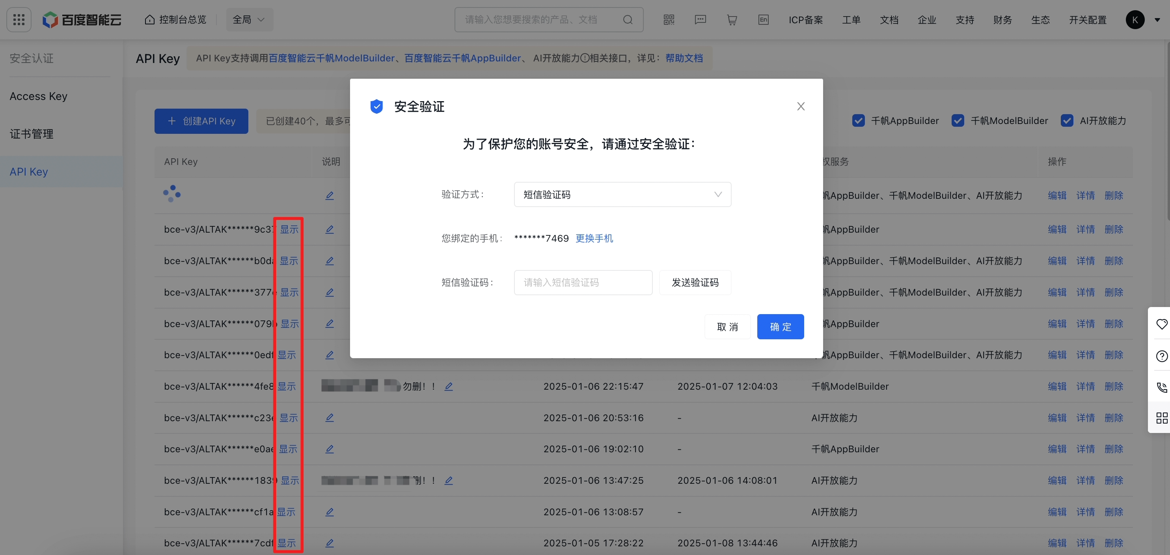Open the shopping cart icon

tap(732, 20)
